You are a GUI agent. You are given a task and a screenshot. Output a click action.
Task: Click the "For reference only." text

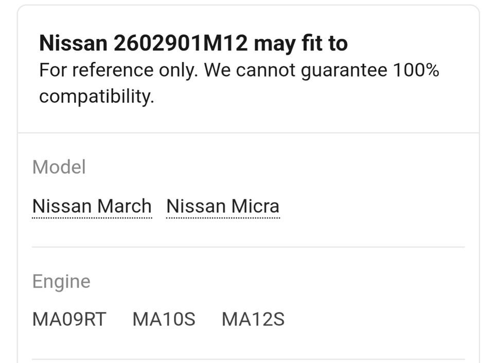pyautogui.click(x=118, y=70)
